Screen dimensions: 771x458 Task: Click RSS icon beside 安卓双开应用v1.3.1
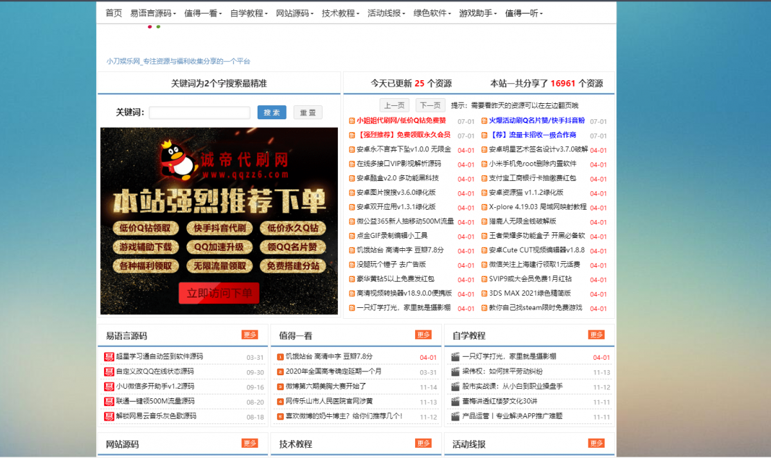pyautogui.click(x=351, y=207)
